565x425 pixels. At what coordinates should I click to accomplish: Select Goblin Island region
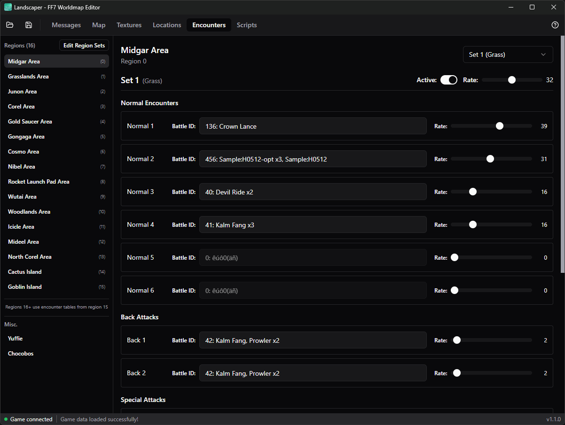tap(56, 287)
